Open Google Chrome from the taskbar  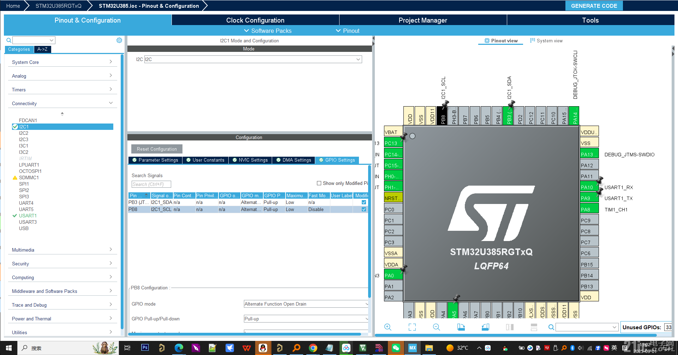coord(313,348)
